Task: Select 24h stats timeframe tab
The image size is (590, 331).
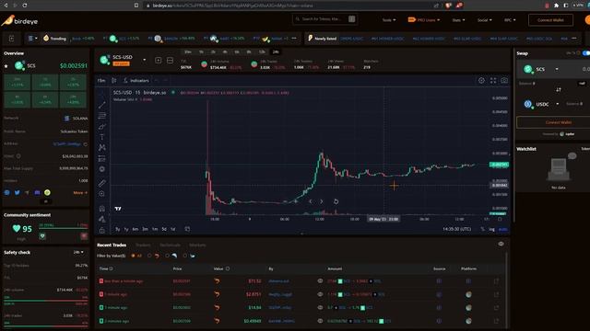Action: pyautogui.click(x=276, y=51)
